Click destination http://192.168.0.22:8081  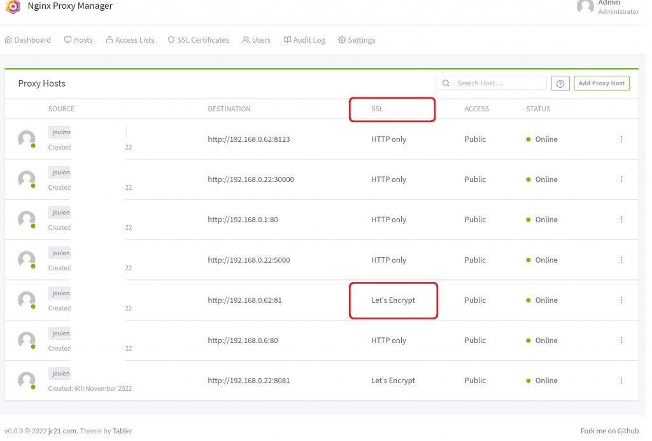coord(249,381)
